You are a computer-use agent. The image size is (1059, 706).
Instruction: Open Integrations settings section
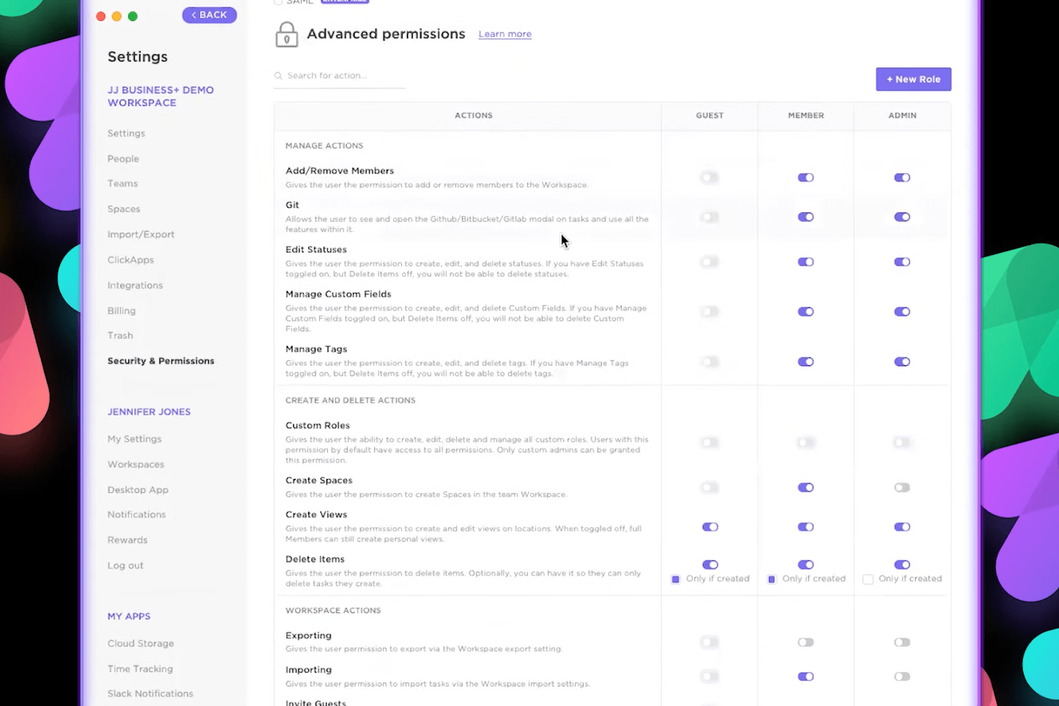[135, 285]
